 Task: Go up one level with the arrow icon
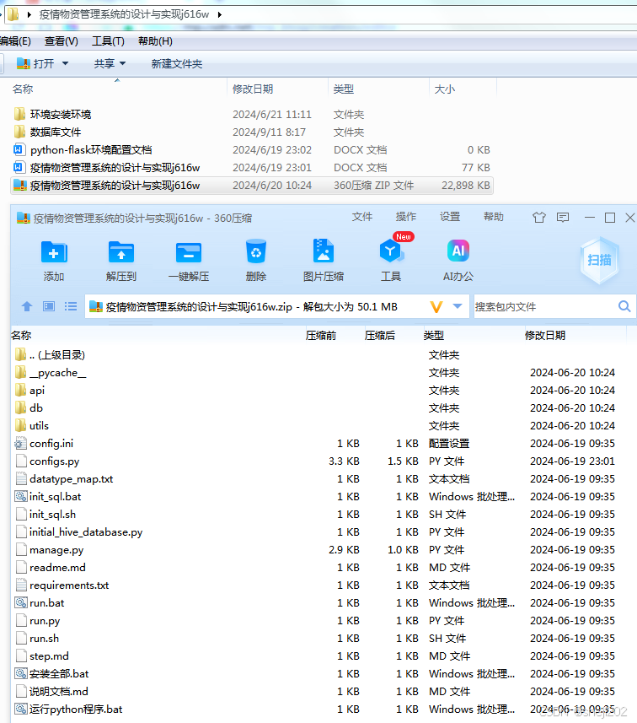pyautogui.click(x=27, y=306)
